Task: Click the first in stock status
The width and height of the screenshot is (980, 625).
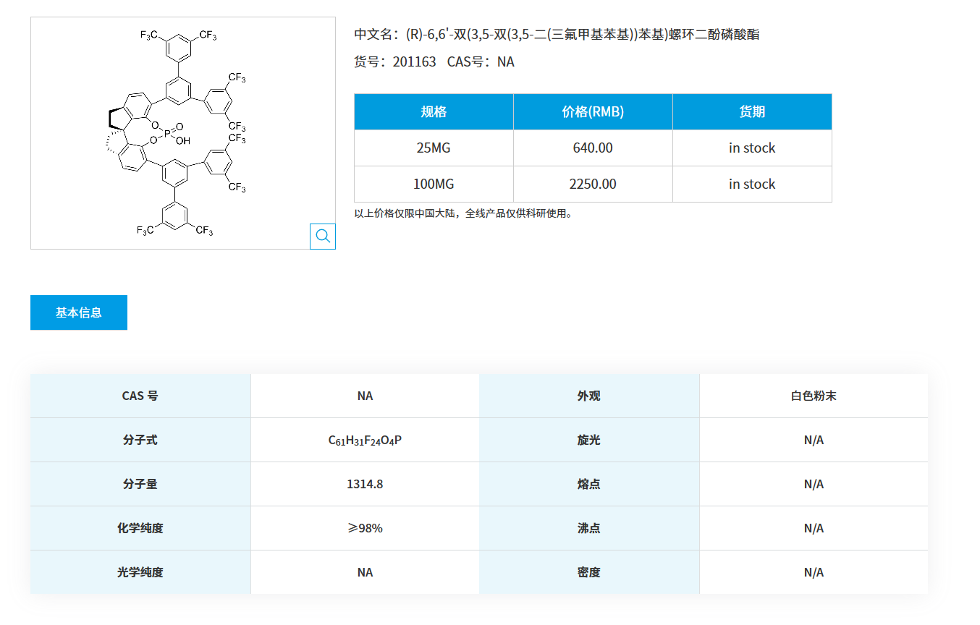Action: click(x=751, y=148)
